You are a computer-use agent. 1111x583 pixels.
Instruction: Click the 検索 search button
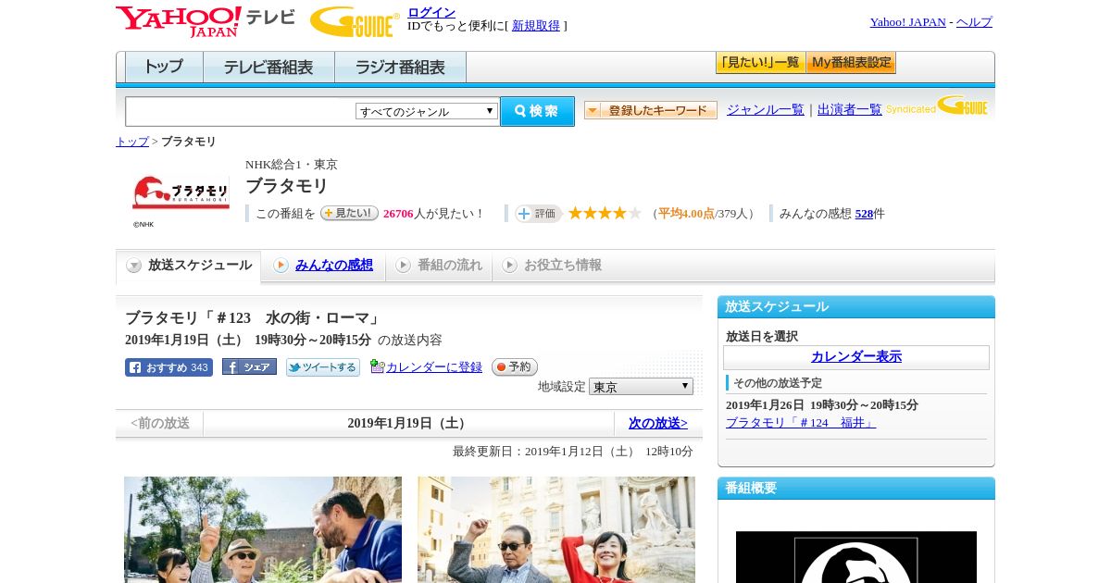537,111
